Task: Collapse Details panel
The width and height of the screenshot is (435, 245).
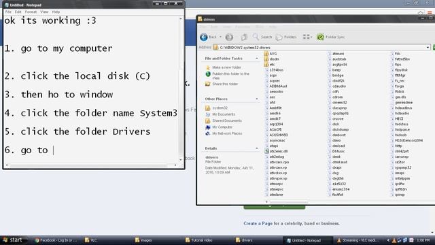Action: pos(257,148)
